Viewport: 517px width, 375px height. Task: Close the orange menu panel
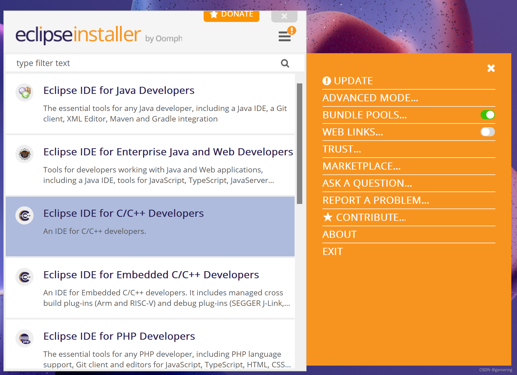[491, 68]
